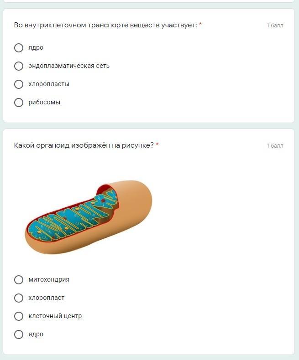Click the question text 'Какой органоид изображён на рисунке?'

pos(84,145)
